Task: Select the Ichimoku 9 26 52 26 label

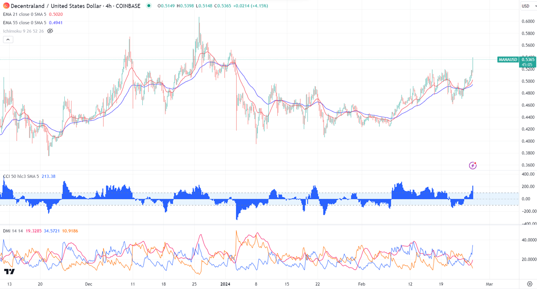Action: point(23,31)
